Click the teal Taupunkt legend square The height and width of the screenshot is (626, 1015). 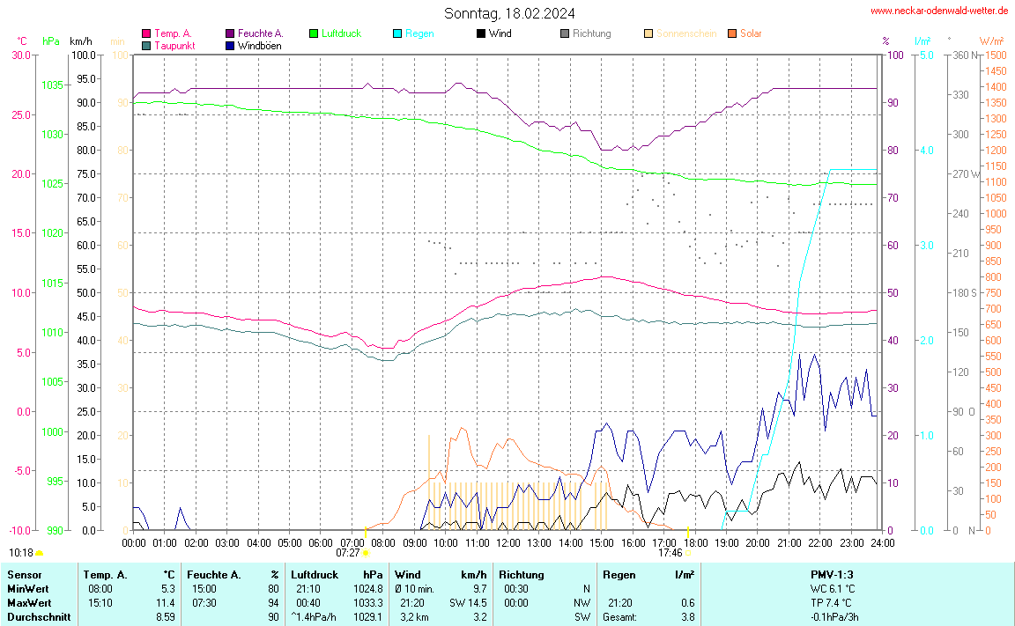146,45
